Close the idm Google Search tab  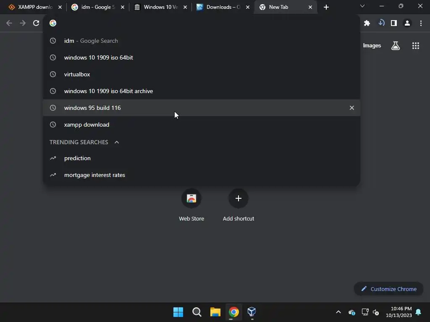123,7
